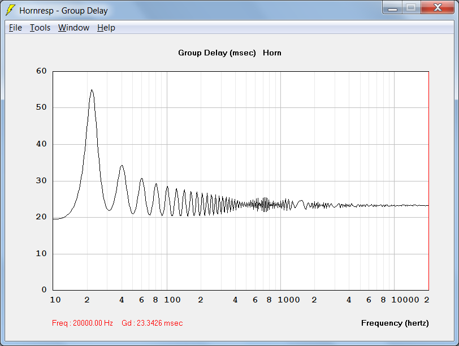Click the y-axis label 20
The width and height of the screenshot is (459, 346).
[x=41, y=217]
